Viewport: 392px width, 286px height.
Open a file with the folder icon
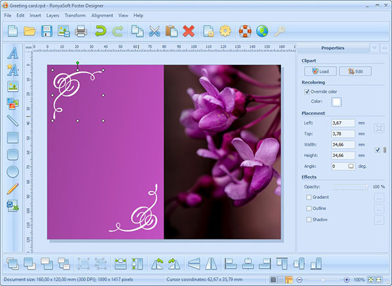tap(30, 31)
